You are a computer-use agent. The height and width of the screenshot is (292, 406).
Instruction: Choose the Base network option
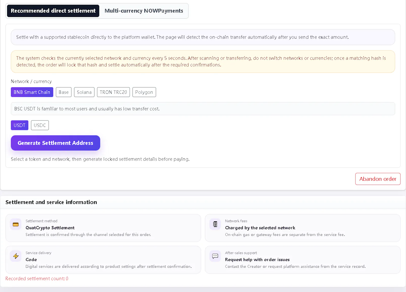64,92
